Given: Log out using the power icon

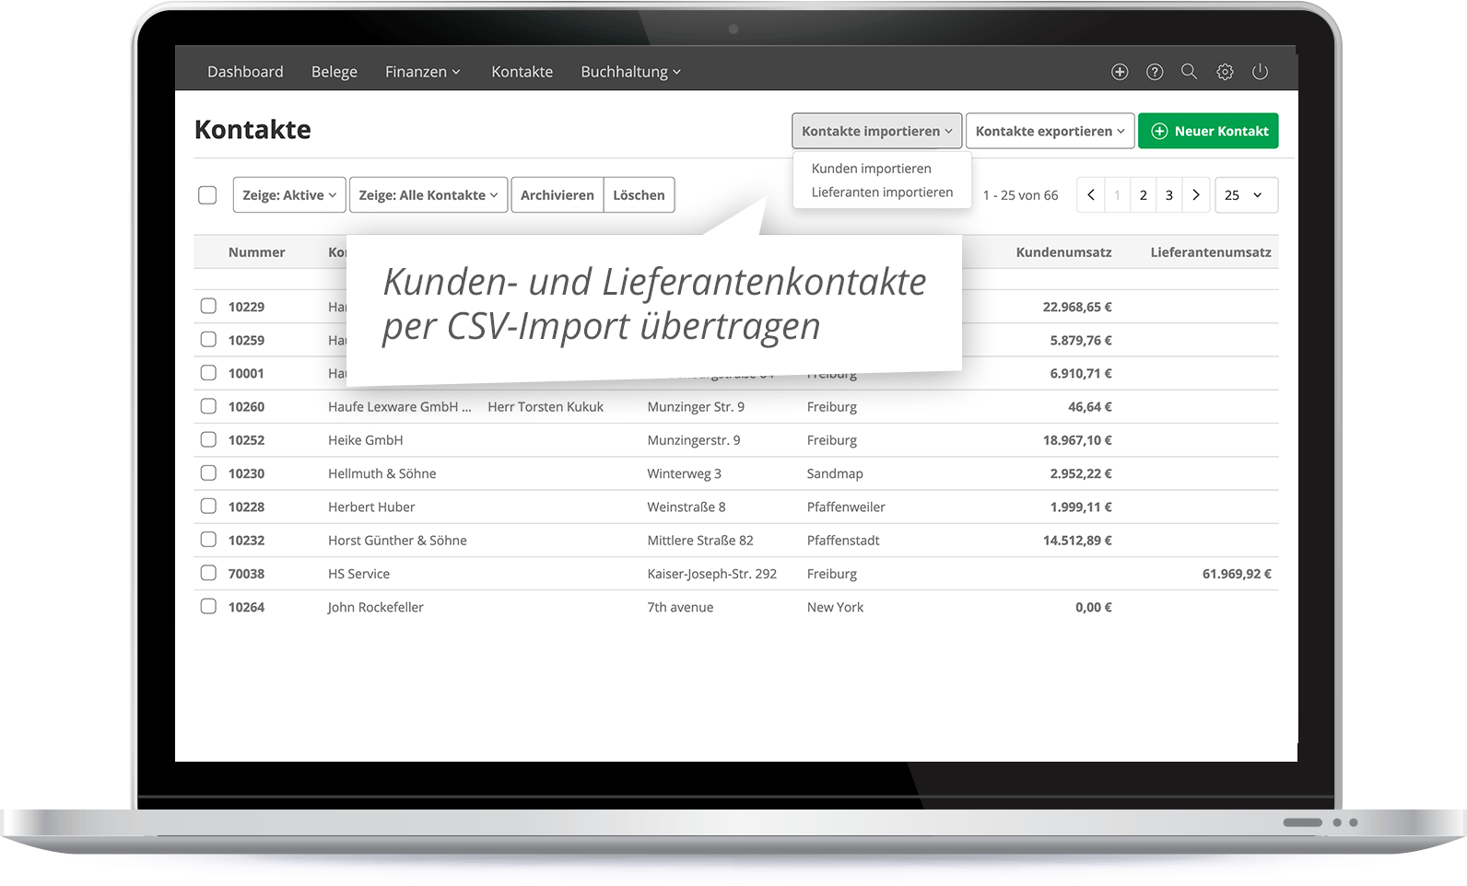Looking at the screenshot, I should pos(1260,72).
